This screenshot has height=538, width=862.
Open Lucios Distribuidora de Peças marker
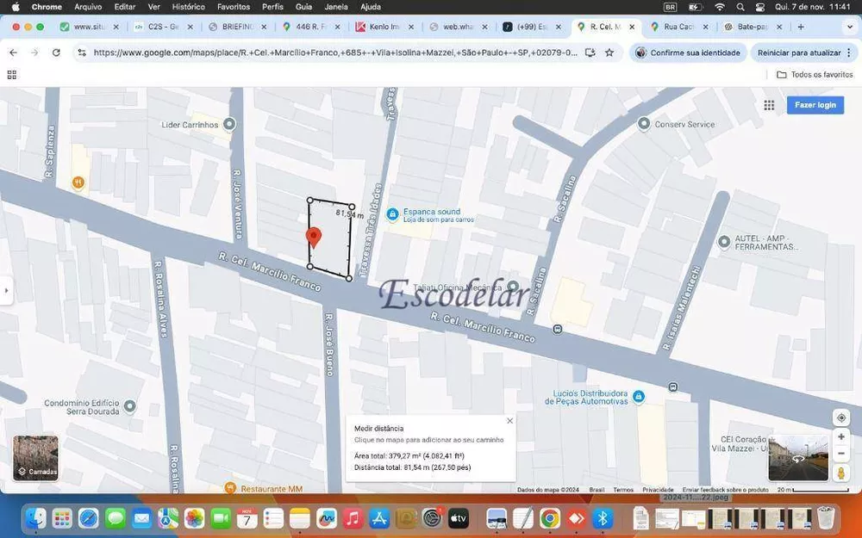pos(638,396)
